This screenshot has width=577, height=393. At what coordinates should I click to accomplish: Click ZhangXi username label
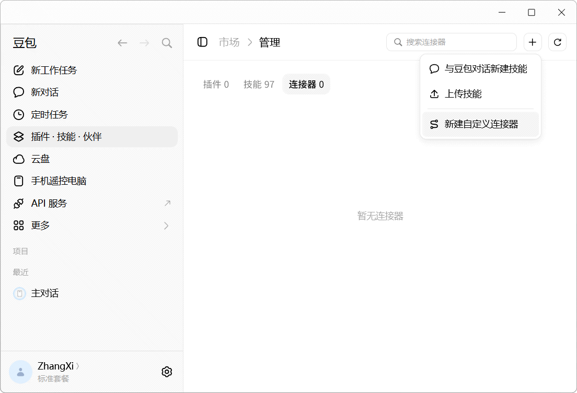(x=55, y=366)
